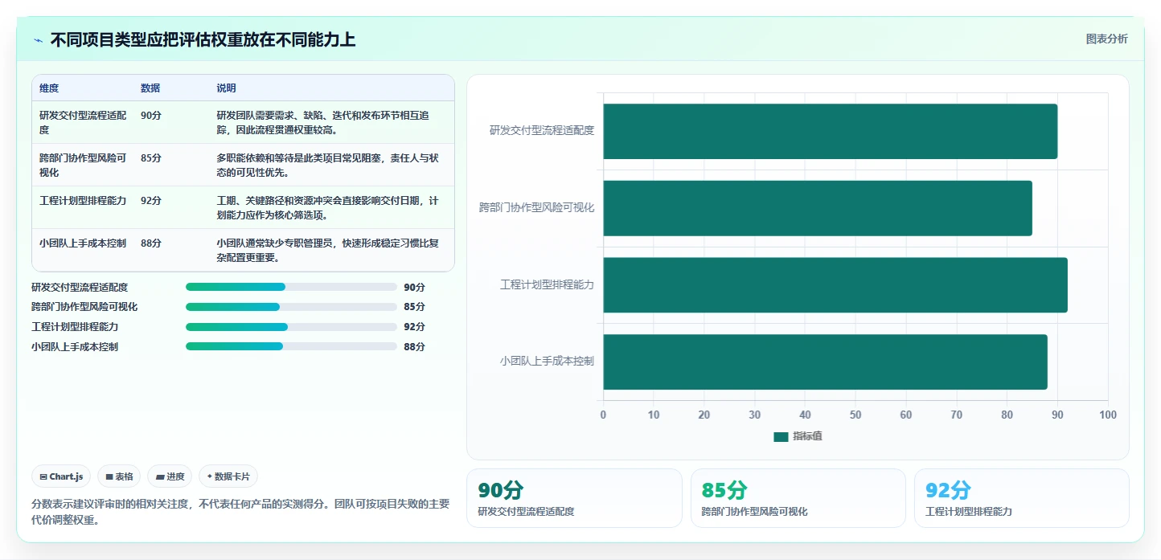Click the 维度 column header
This screenshot has height=560, width=1161.
click(49, 88)
